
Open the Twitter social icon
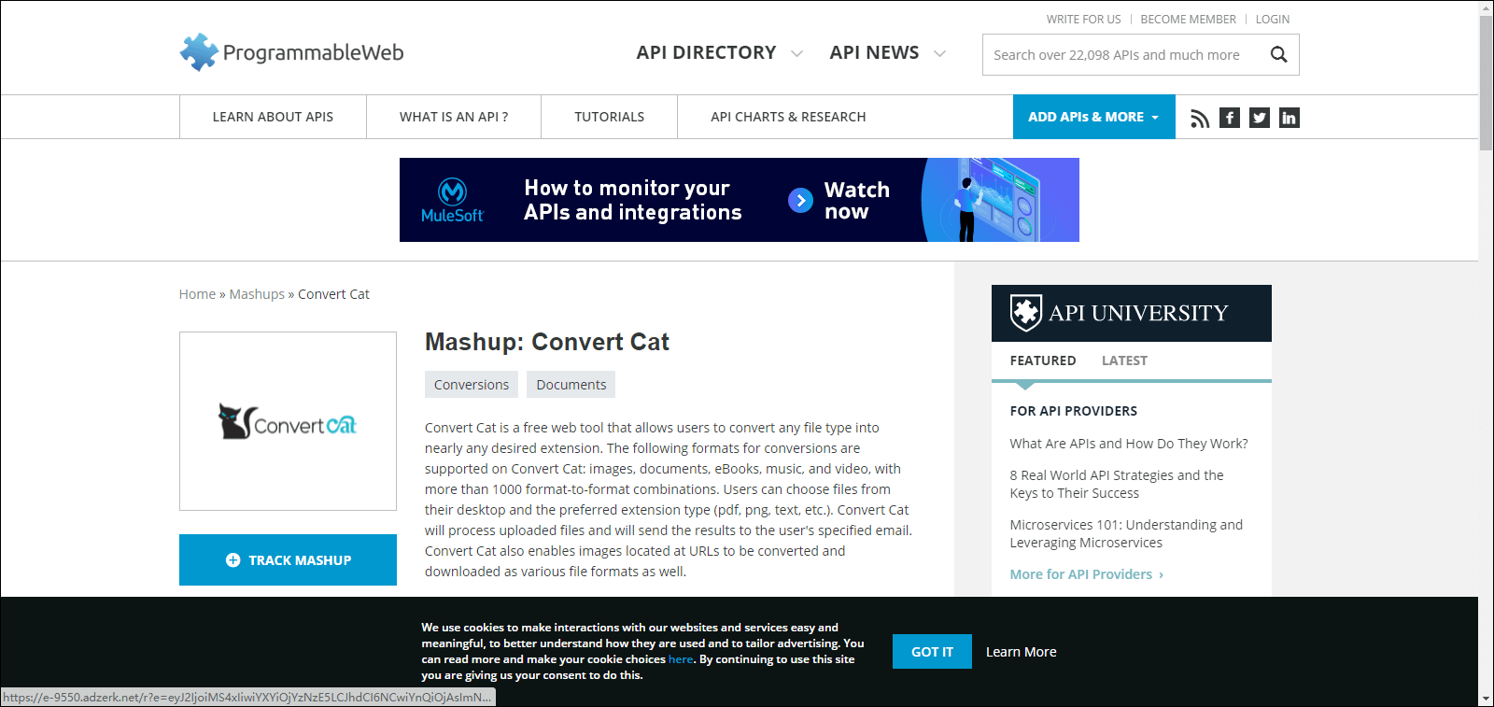pyautogui.click(x=1260, y=118)
